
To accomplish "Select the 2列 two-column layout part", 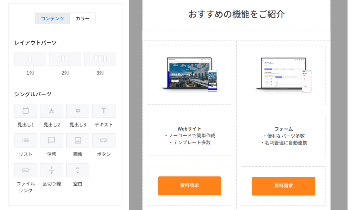I will [x=65, y=59].
